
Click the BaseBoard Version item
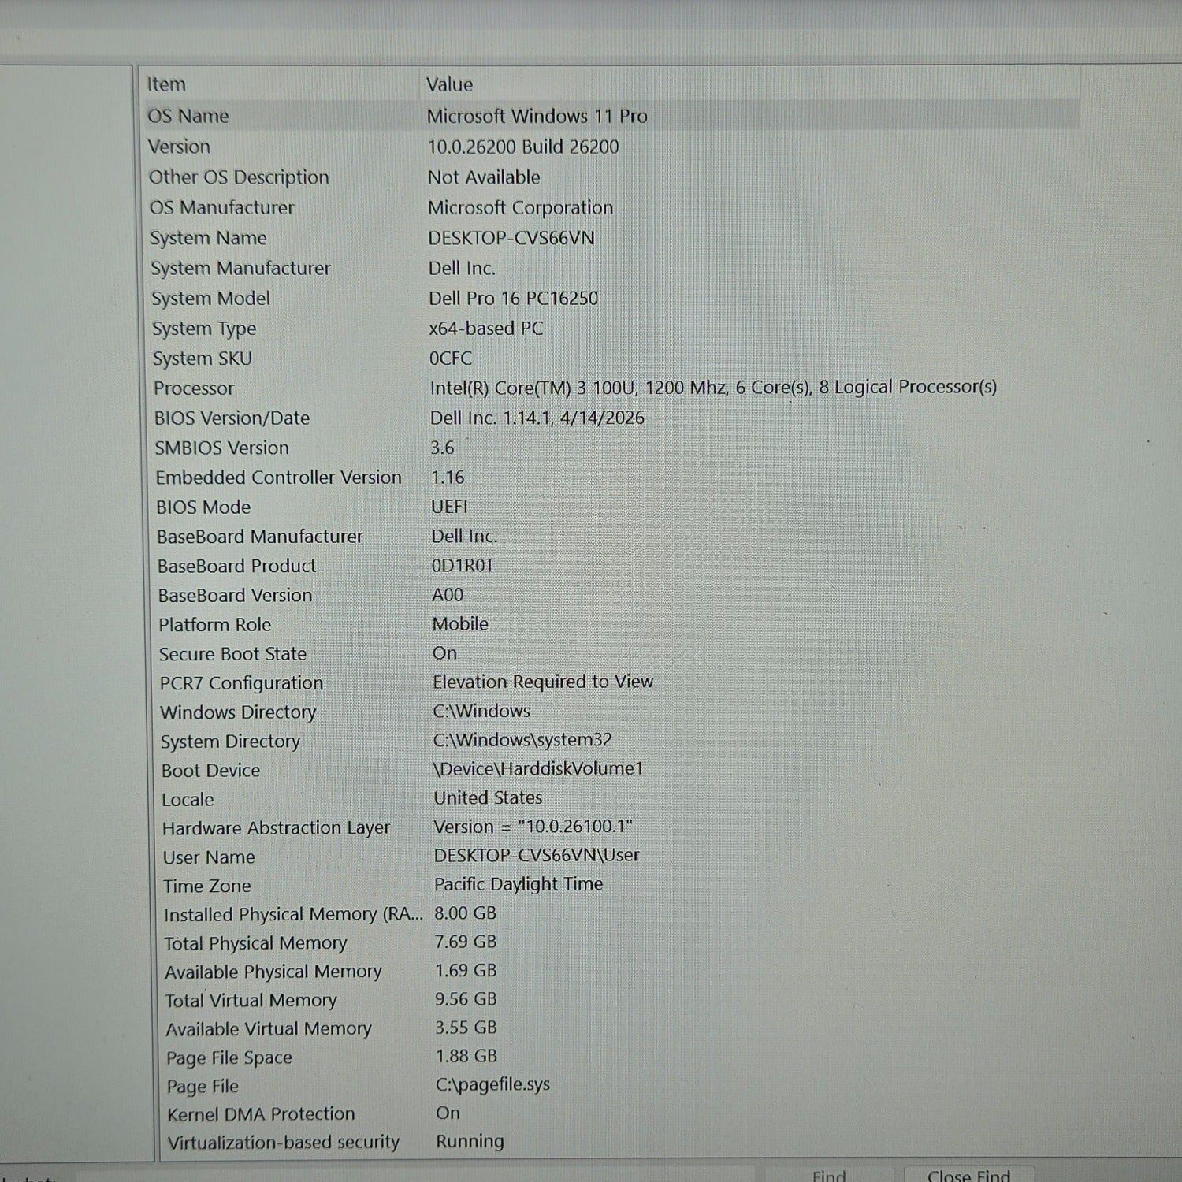pyautogui.click(x=235, y=596)
